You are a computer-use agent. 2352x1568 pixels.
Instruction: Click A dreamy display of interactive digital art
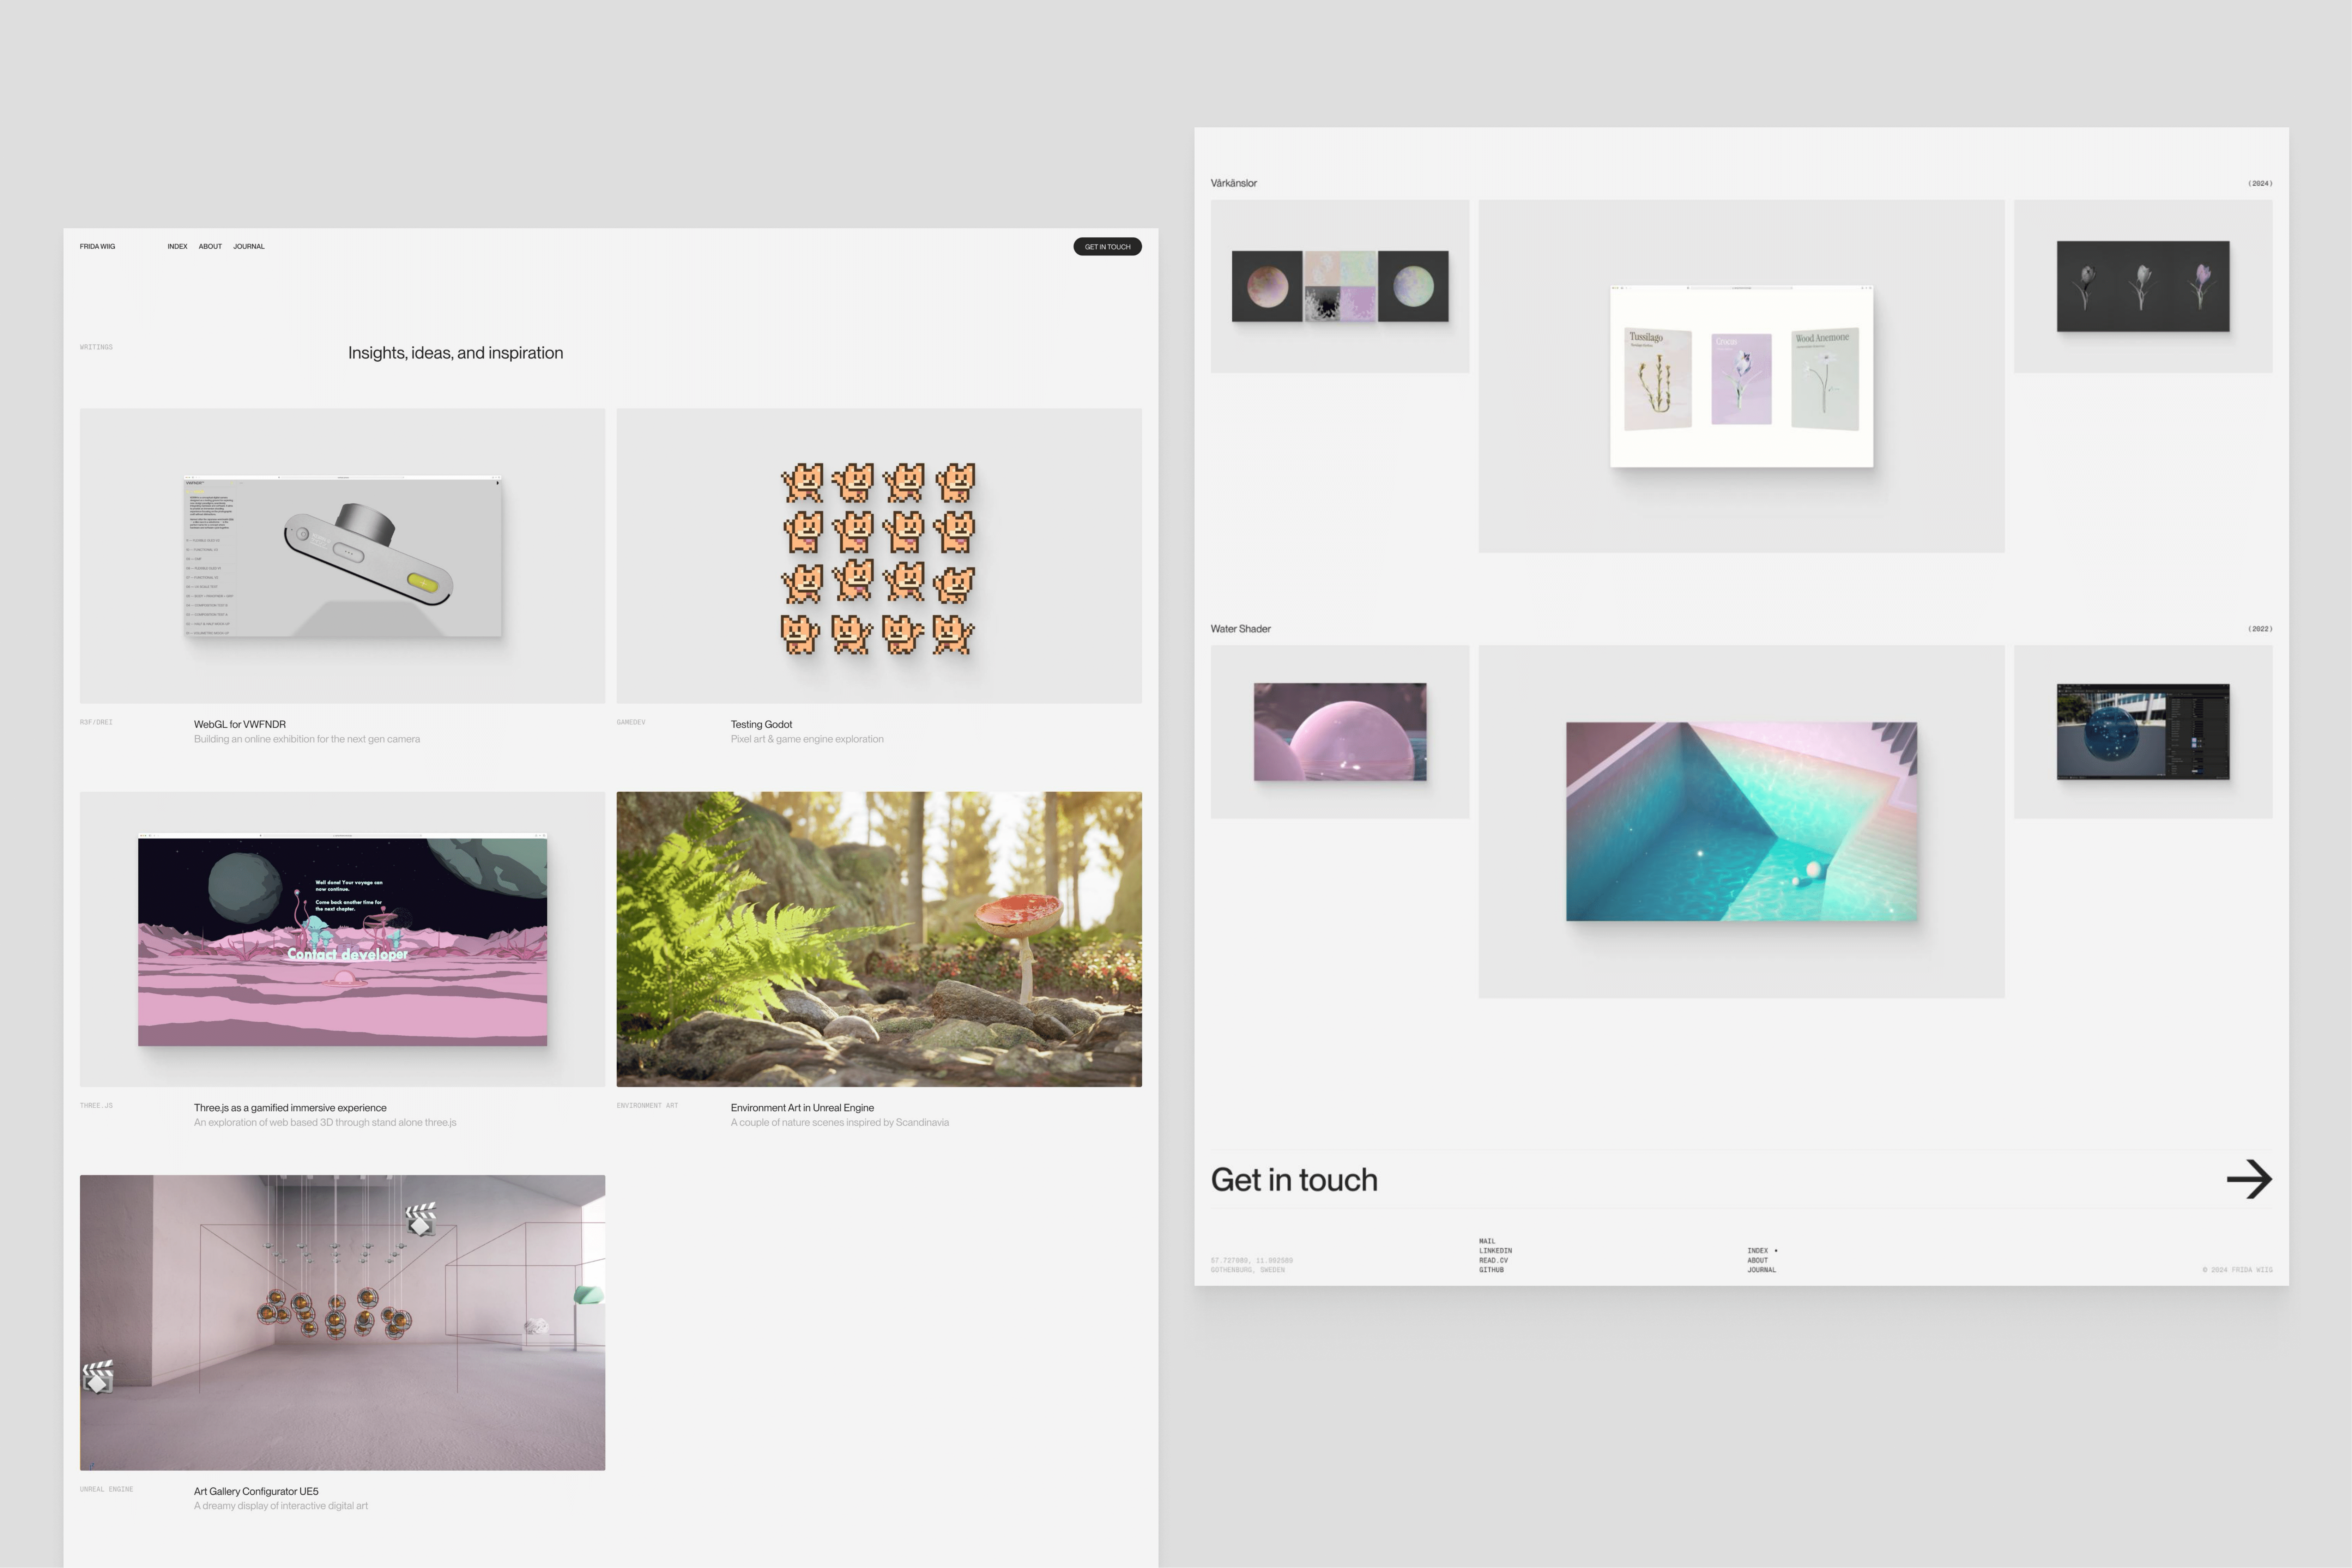click(x=281, y=1506)
